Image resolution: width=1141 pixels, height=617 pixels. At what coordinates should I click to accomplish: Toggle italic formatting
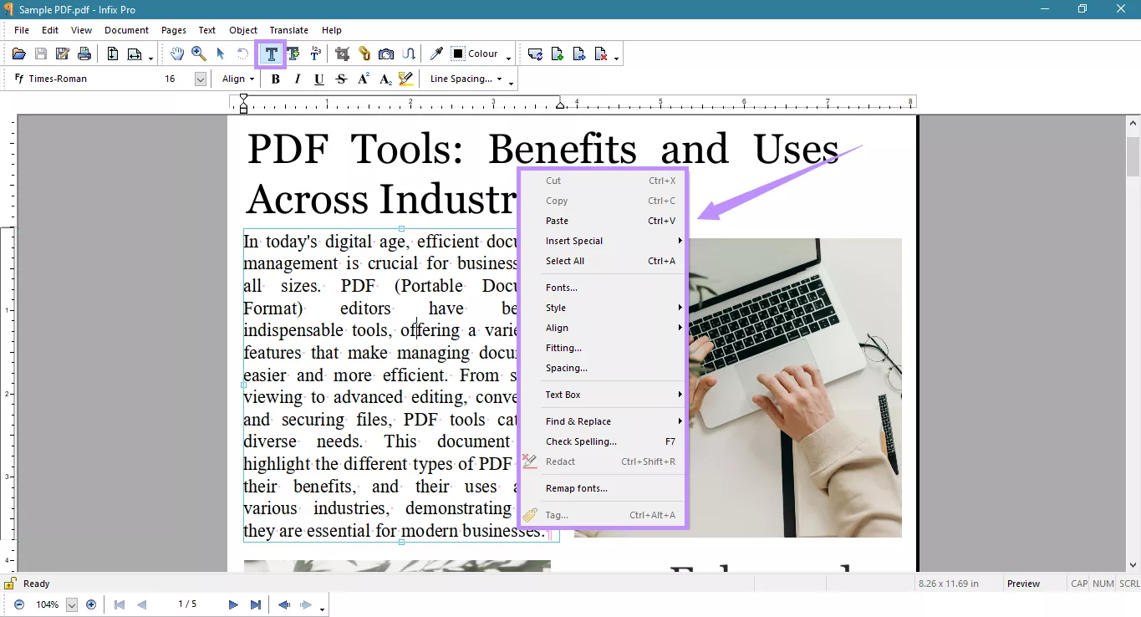(x=297, y=79)
